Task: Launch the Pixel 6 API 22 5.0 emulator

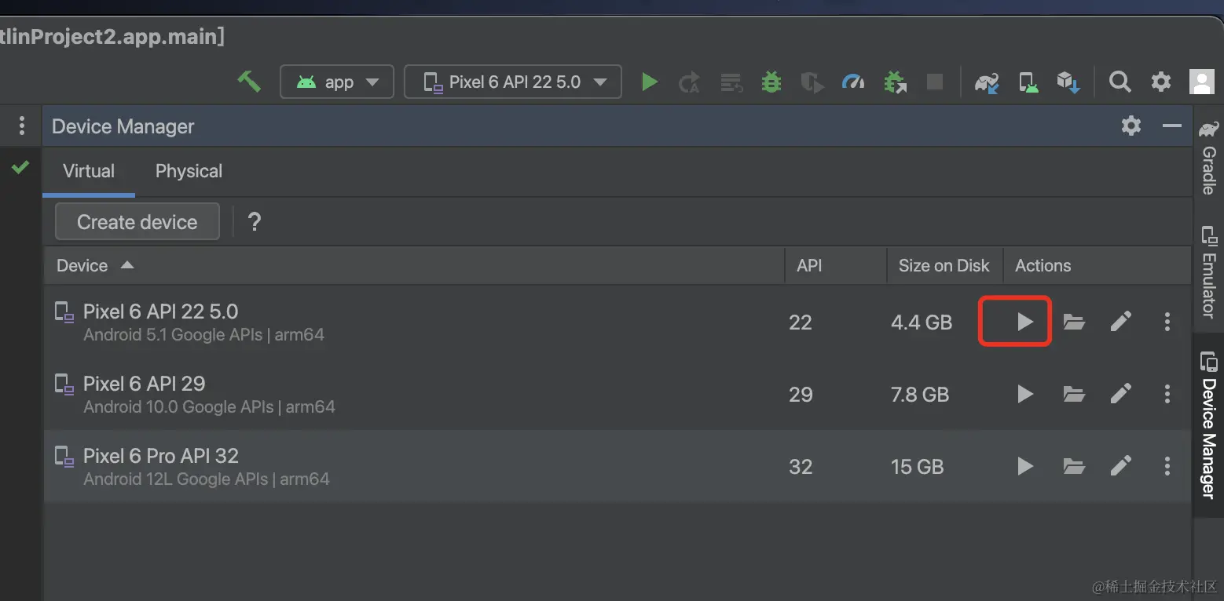Action: click(1024, 321)
